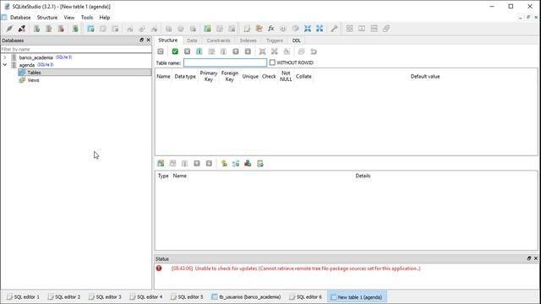Click into the Table name field
Screen dimensions: 541x304
click(225, 62)
